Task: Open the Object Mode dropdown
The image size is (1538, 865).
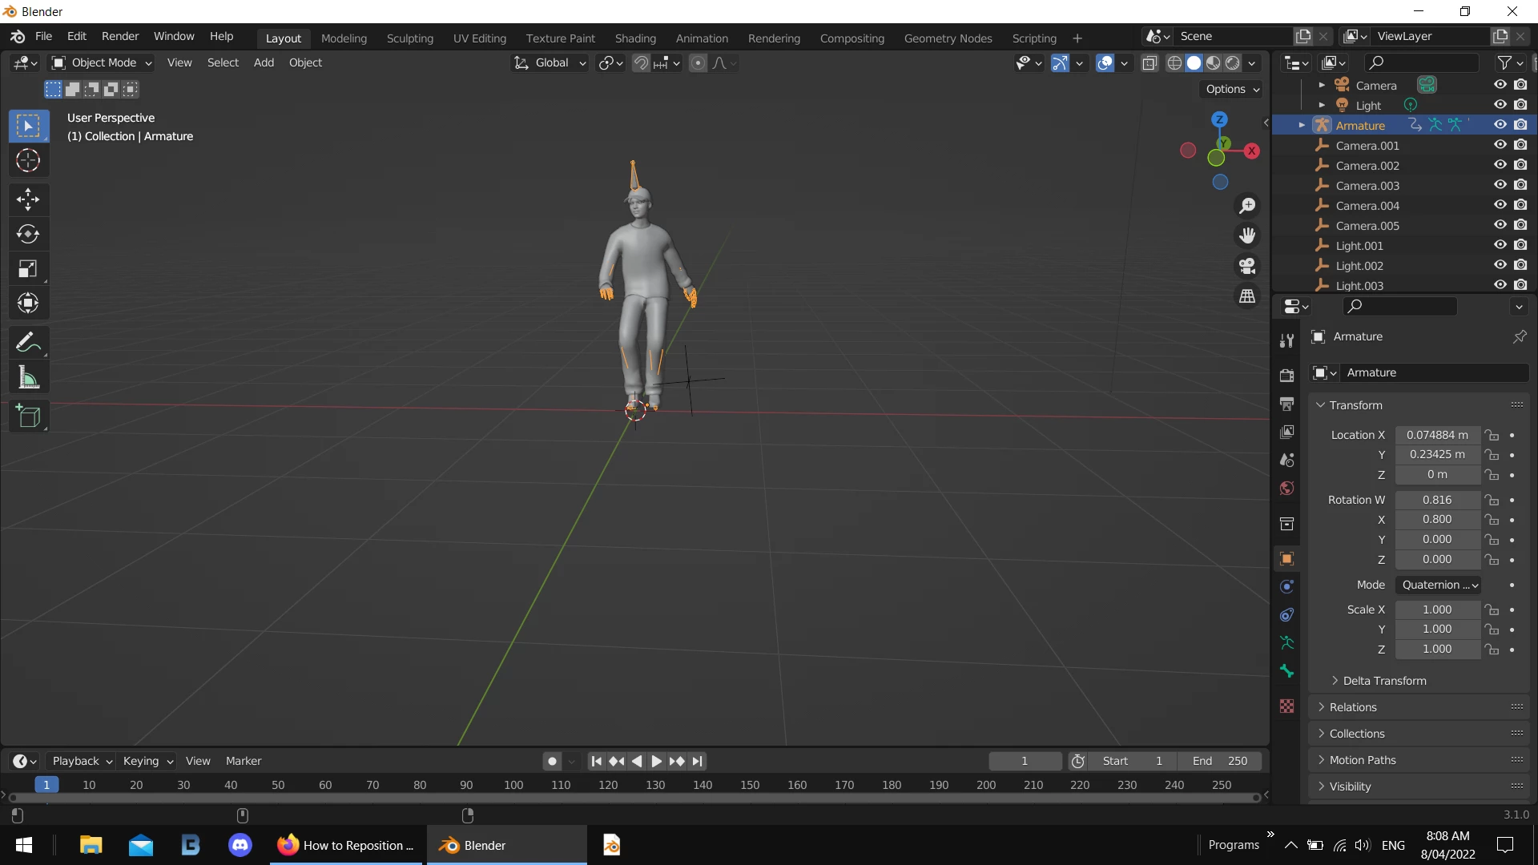Action: tap(102, 62)
